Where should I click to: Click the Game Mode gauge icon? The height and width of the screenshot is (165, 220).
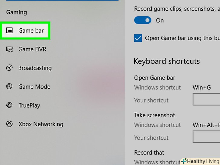[x=9, y=86]
